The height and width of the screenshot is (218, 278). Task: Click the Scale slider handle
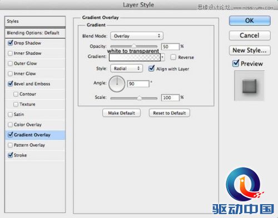[x=140, y=98]
